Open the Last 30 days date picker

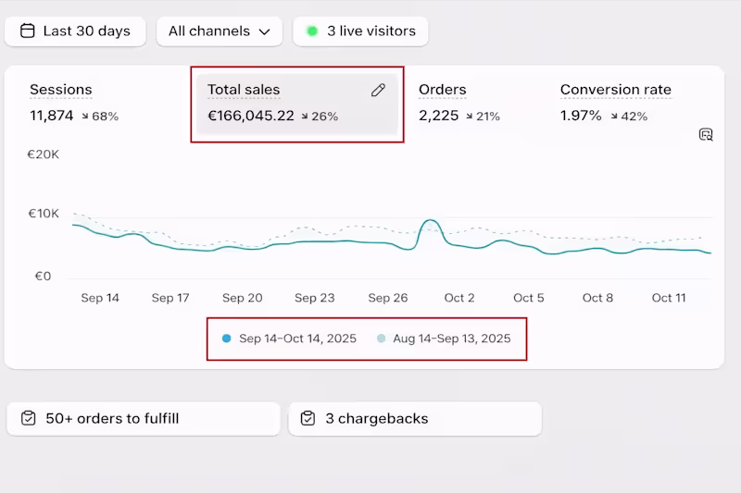[x=76, y=31]
